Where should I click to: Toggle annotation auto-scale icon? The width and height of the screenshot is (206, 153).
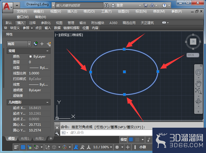pos(83,147)
